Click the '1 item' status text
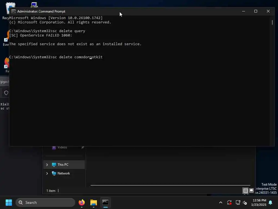 pyautogui.click(x=51, y=191)
